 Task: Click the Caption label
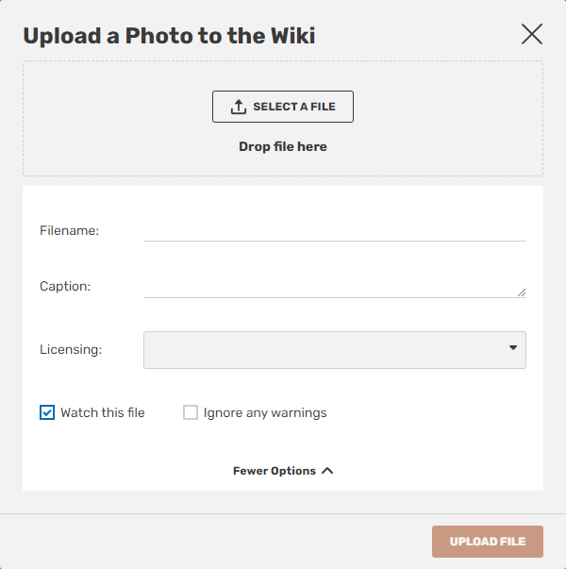(65, 286)
